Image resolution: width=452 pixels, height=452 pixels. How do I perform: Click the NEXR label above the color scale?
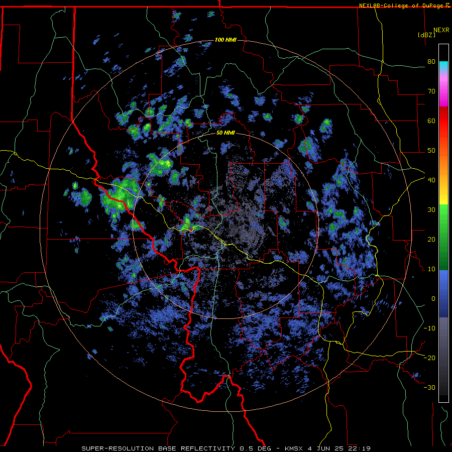click(x=441, y=30)
